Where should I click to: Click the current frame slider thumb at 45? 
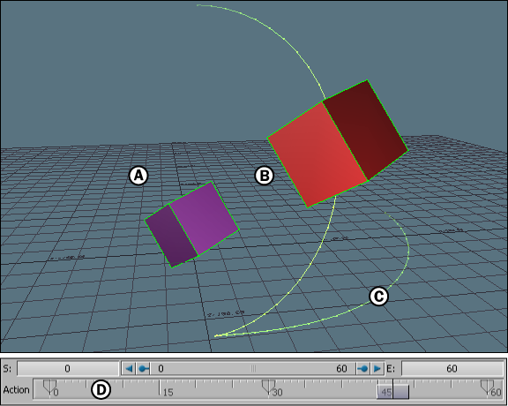click(x=392, y=391)
